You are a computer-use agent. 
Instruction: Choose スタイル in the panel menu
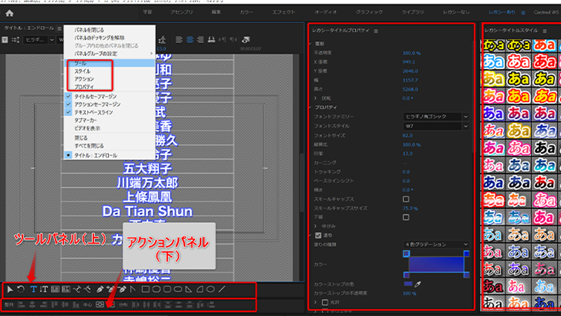109,71
